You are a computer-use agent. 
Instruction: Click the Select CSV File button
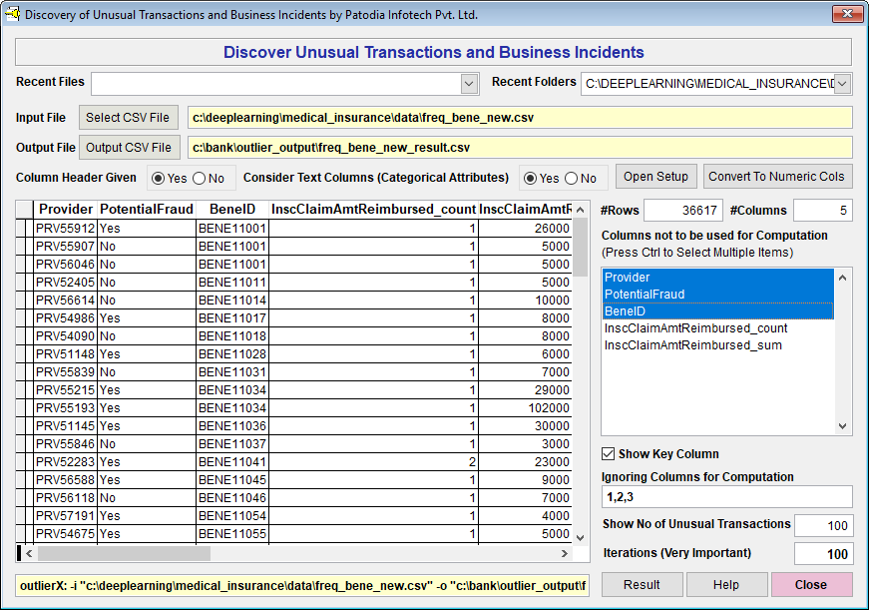(x=130, y=118)
